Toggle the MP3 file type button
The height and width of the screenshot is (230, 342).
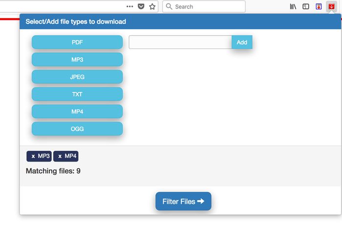(x=77, y=60)
